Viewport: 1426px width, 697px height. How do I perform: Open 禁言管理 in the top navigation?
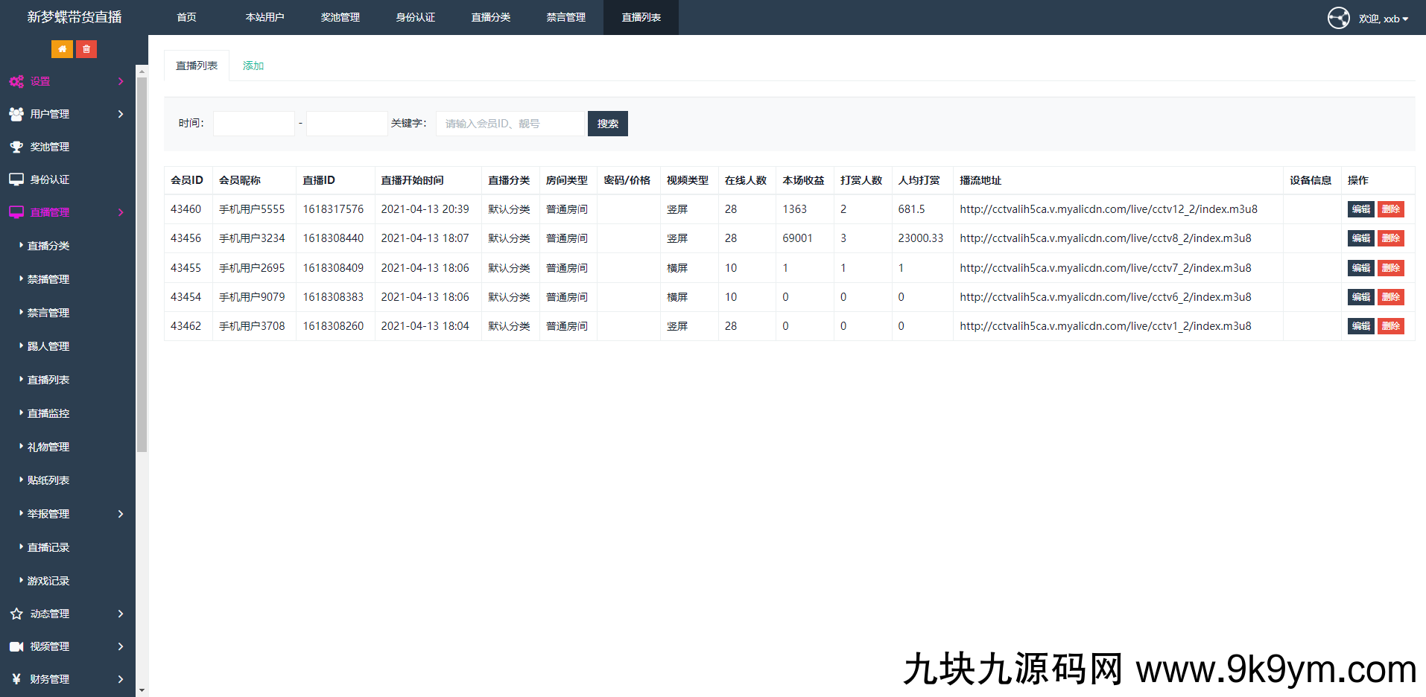[565, 17]
